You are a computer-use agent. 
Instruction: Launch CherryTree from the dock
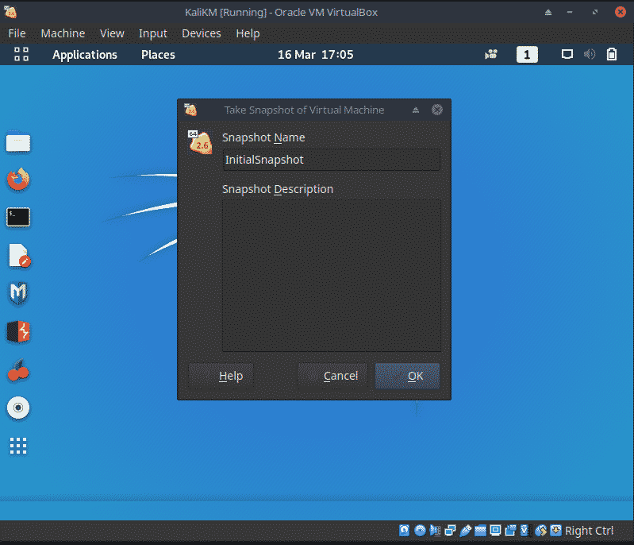click(18, 370)
